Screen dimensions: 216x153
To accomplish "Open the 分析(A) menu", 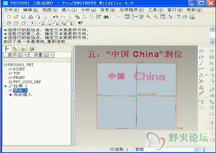I will tap(88, 10).
